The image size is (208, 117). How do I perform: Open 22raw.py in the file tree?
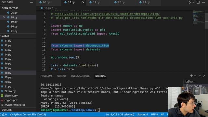(x=10, y=91)
